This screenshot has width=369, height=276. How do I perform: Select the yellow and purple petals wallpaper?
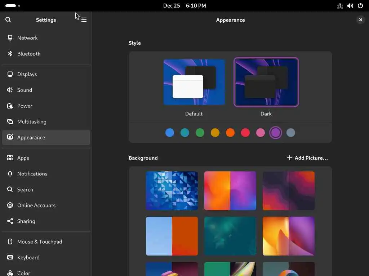click(289, 236)
